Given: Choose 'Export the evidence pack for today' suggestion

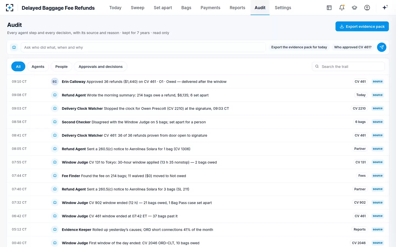Looking at the screenshot, I should (299, 47).
